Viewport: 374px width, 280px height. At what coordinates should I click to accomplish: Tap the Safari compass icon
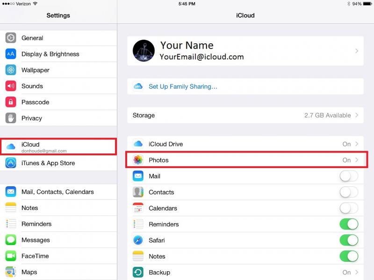pyautogui.click(x=138, y=240)
